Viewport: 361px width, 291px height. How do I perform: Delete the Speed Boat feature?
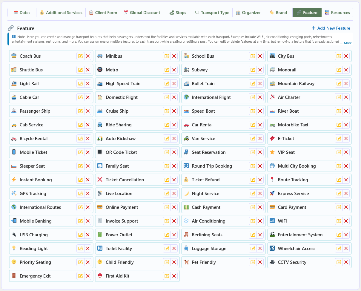click(x=260, y=111)
